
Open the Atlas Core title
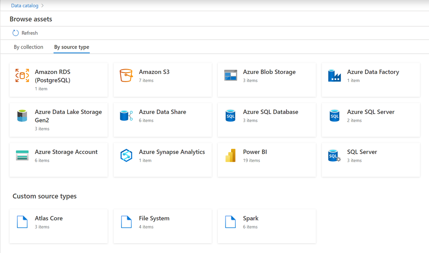point(49,218)
